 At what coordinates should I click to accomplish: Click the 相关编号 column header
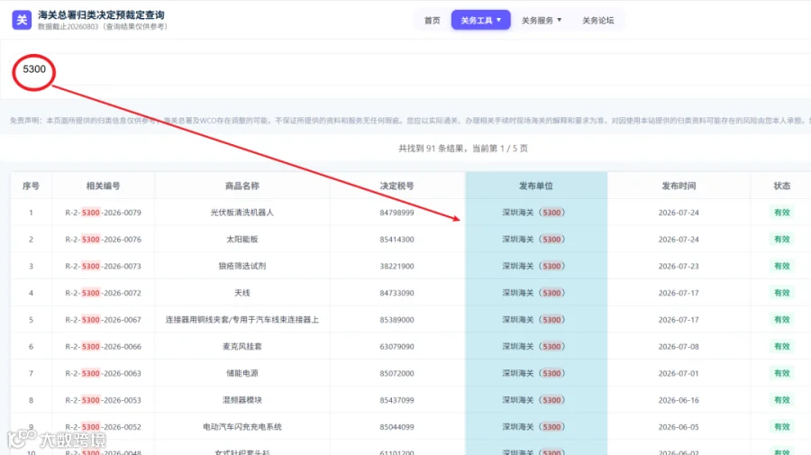pyautogui.click(x=104, y=186)
